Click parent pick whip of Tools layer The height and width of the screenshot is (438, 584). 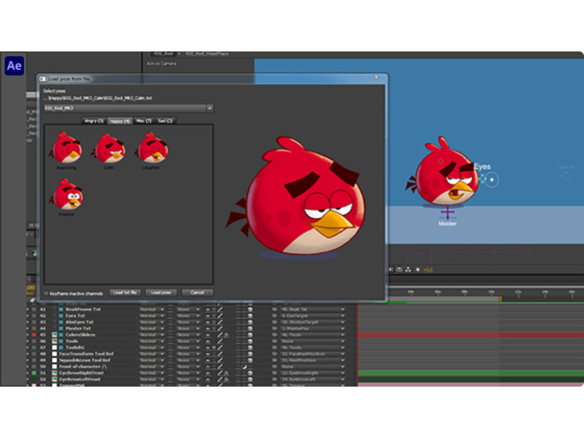point(274,341)
